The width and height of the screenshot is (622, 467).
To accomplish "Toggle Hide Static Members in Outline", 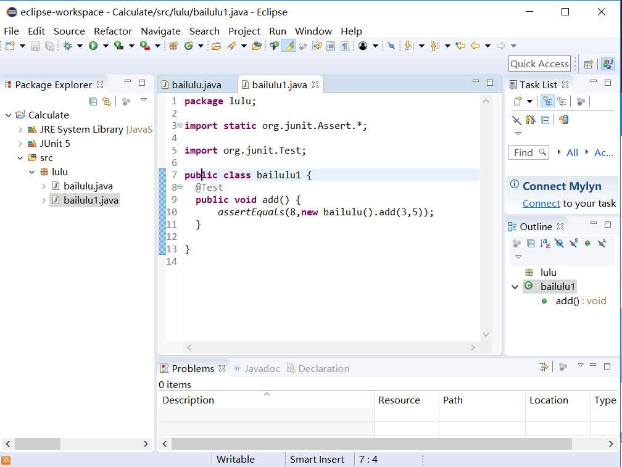I will [x=574, y=244].
